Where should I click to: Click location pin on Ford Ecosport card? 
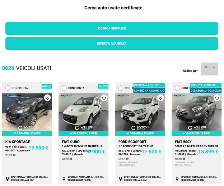[121, 179]
